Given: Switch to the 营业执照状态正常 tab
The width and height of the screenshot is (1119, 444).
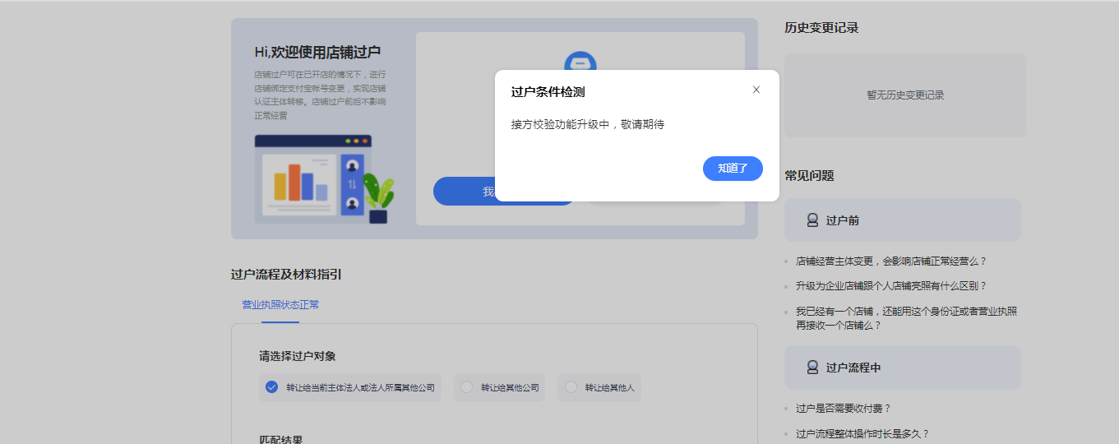Looking at the screenshot, I should pyautogui.click(x=280, y=305).
